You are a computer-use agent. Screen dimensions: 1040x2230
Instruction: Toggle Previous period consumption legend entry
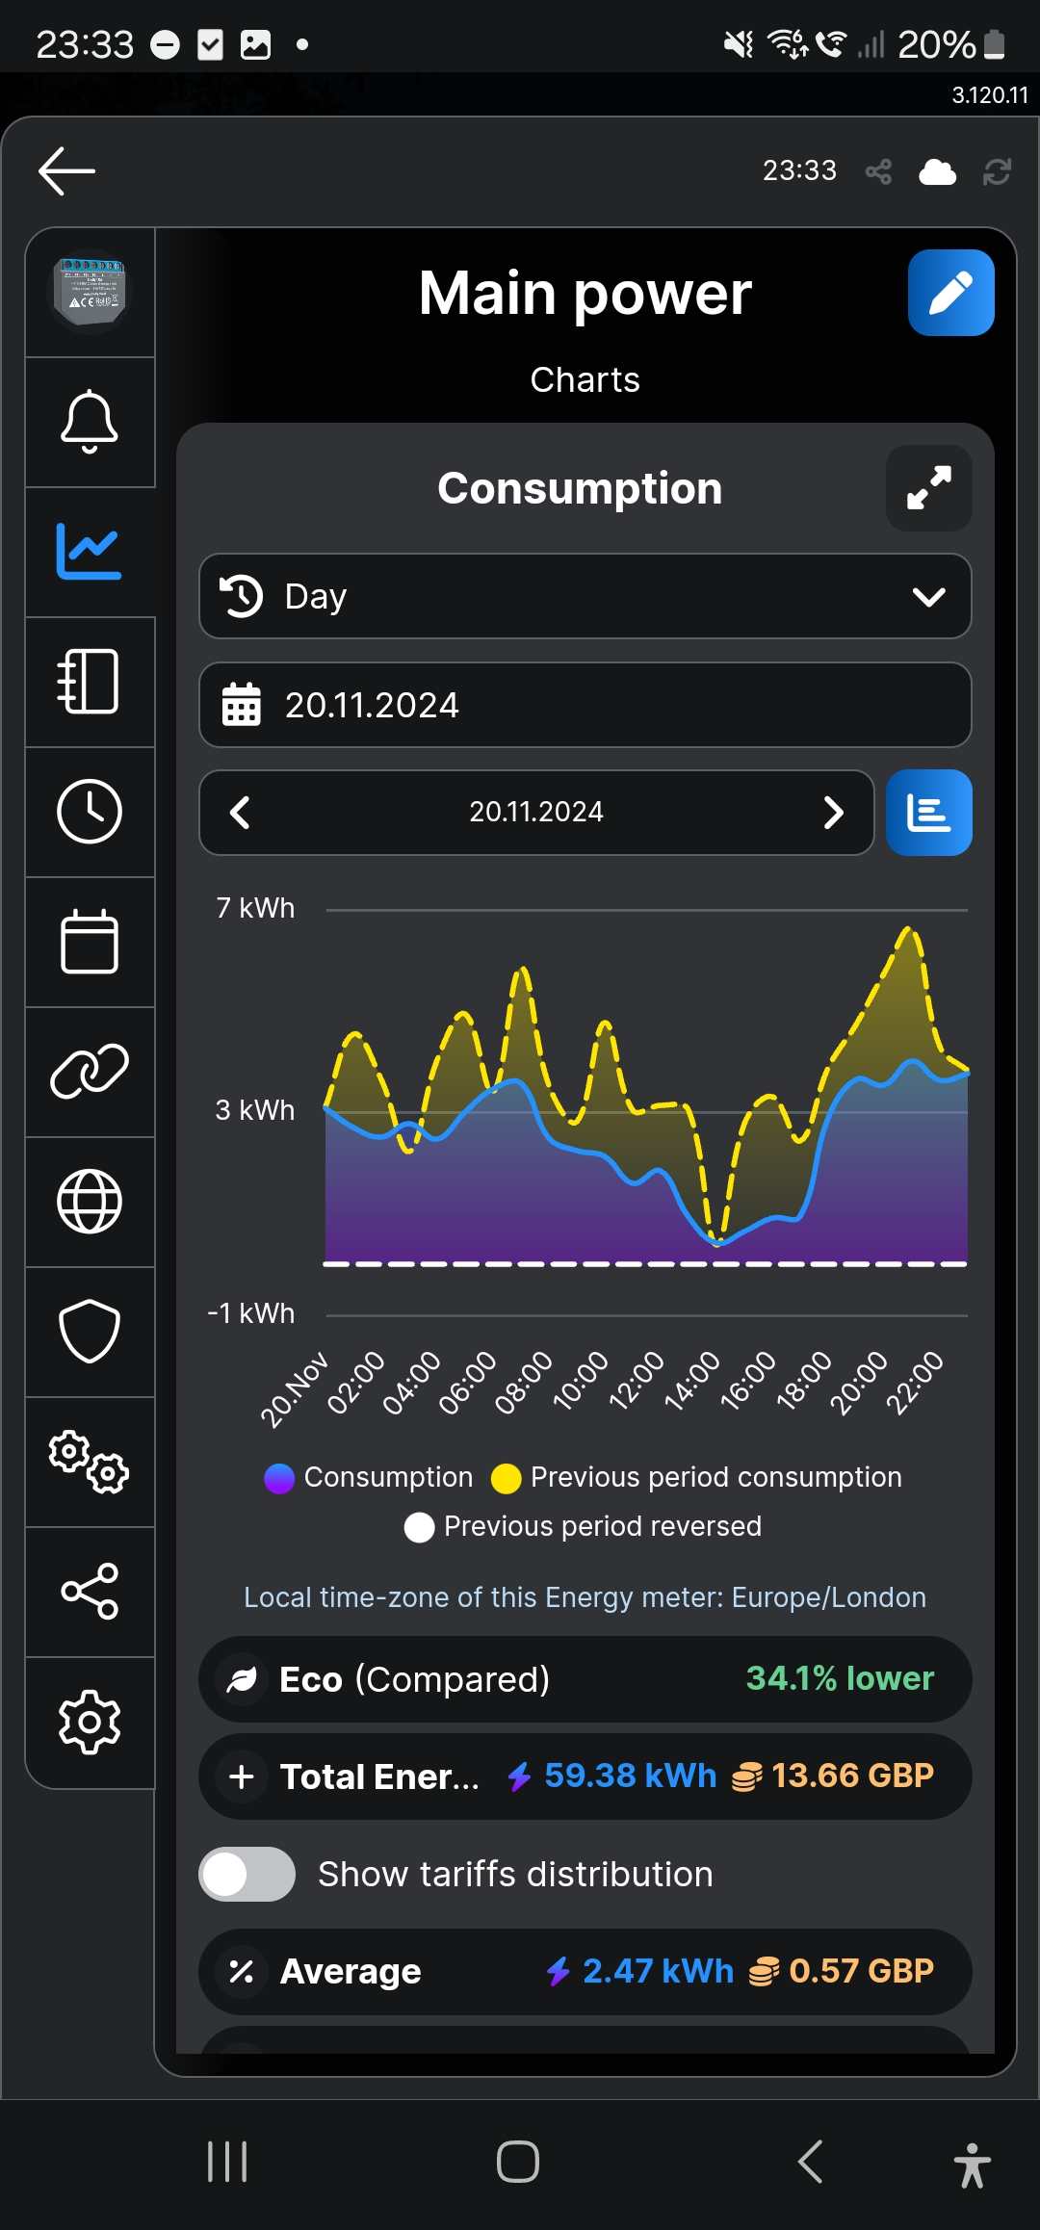[696, 1477]
